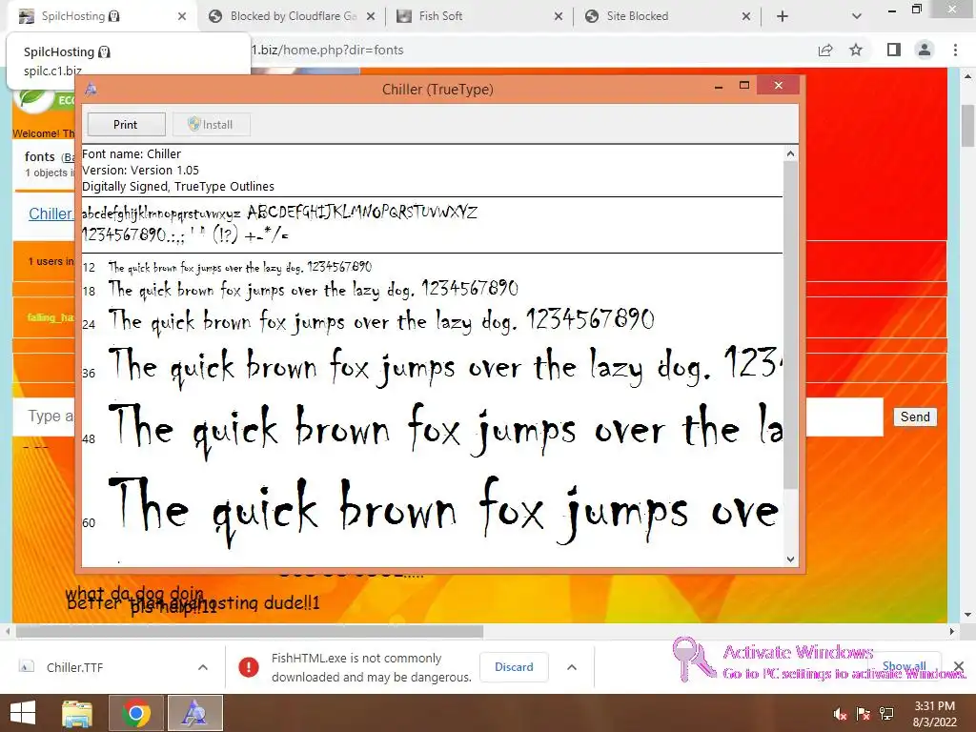Click the size 24 sample line

tap(381, 321)
